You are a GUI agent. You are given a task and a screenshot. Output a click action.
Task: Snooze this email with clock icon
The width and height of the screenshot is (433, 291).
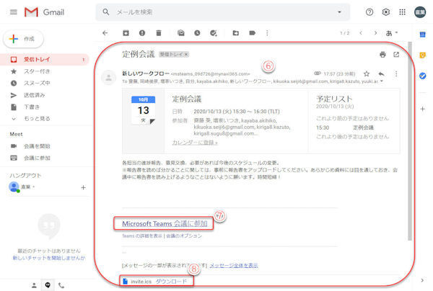(196, 33)
